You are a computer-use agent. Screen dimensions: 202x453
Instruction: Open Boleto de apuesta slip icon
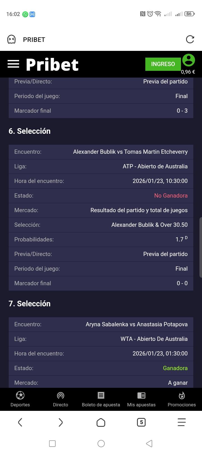pyautogui.click(x=101, y=396)
